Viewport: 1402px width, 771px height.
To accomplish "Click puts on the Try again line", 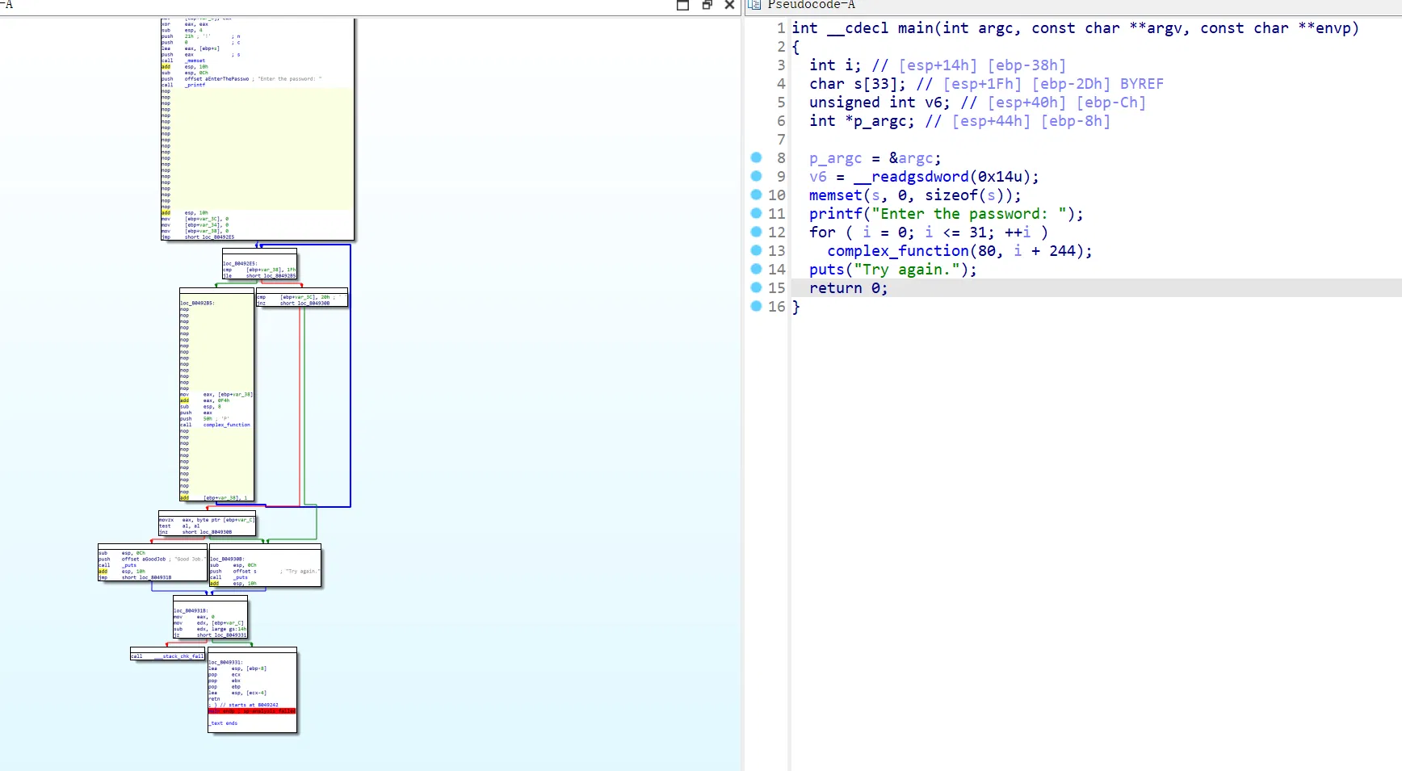I will (826, 270).
